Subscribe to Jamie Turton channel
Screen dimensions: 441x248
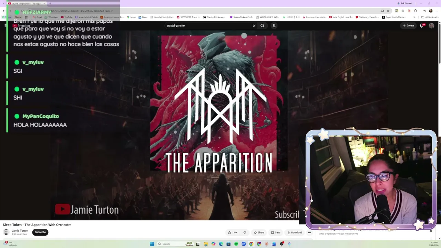tap(40, 232)
